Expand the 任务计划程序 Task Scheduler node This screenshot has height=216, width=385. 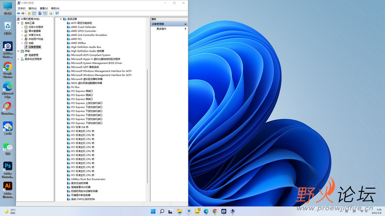click(22, 27)
